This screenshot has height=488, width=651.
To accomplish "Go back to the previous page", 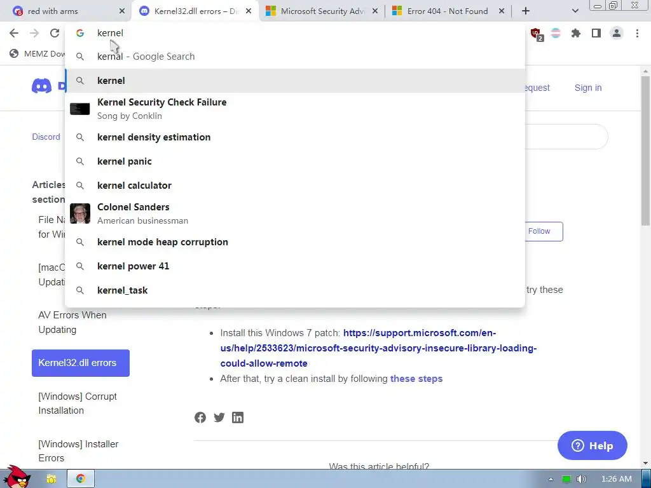I will point(14,33).
